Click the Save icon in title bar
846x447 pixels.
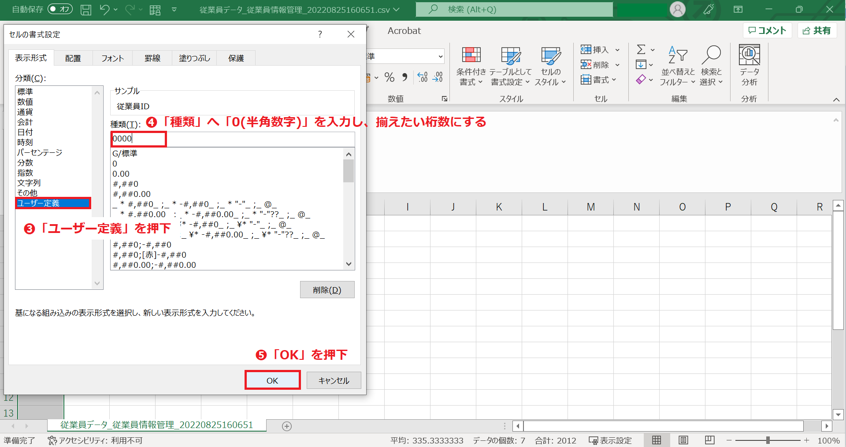86,10
